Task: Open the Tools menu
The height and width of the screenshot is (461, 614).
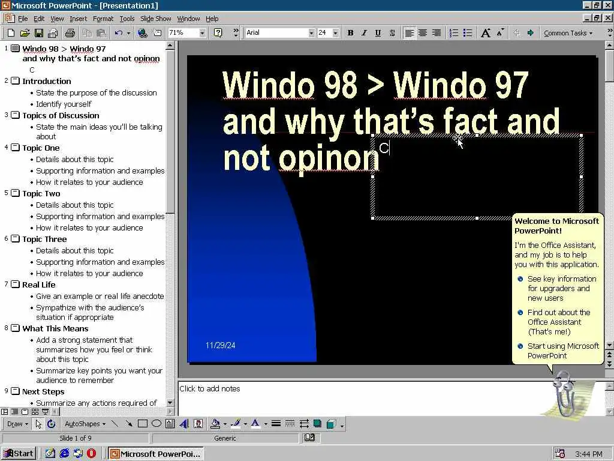Action: pos(127,19)
